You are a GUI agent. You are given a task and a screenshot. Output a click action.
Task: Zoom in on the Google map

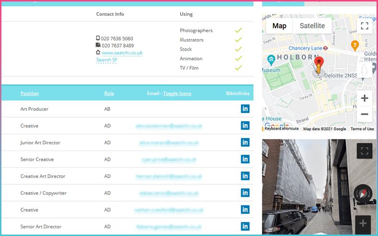(364, 98)
